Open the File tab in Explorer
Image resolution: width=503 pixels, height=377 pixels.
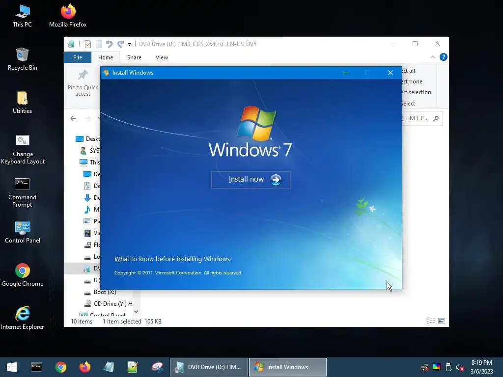[77, 57]
